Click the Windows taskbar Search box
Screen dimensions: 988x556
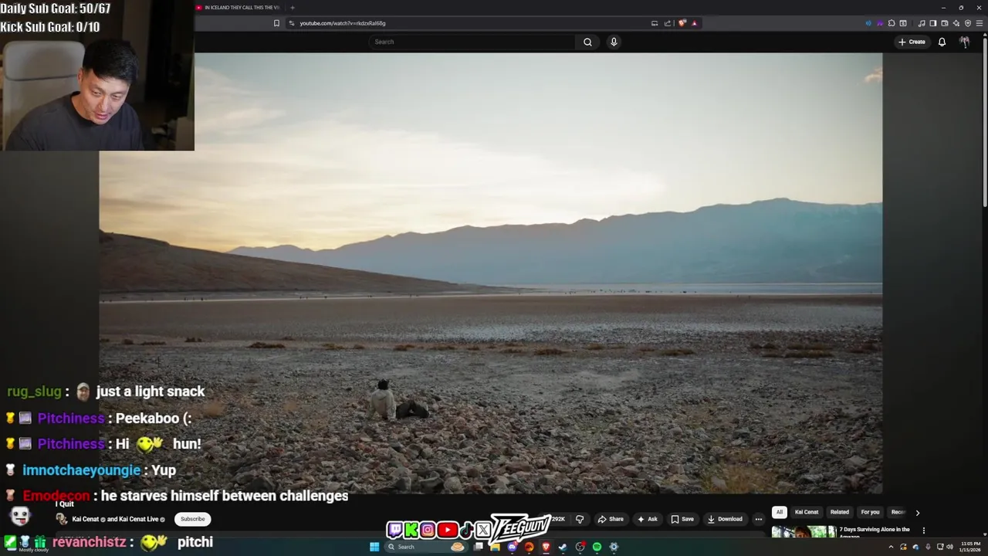coord(426,547)
